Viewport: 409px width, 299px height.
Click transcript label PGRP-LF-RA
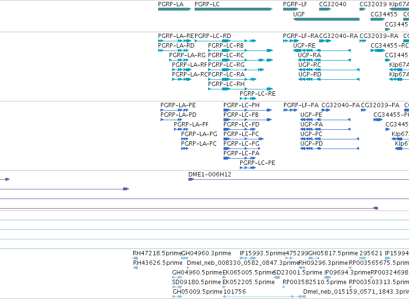click(301, 36)
